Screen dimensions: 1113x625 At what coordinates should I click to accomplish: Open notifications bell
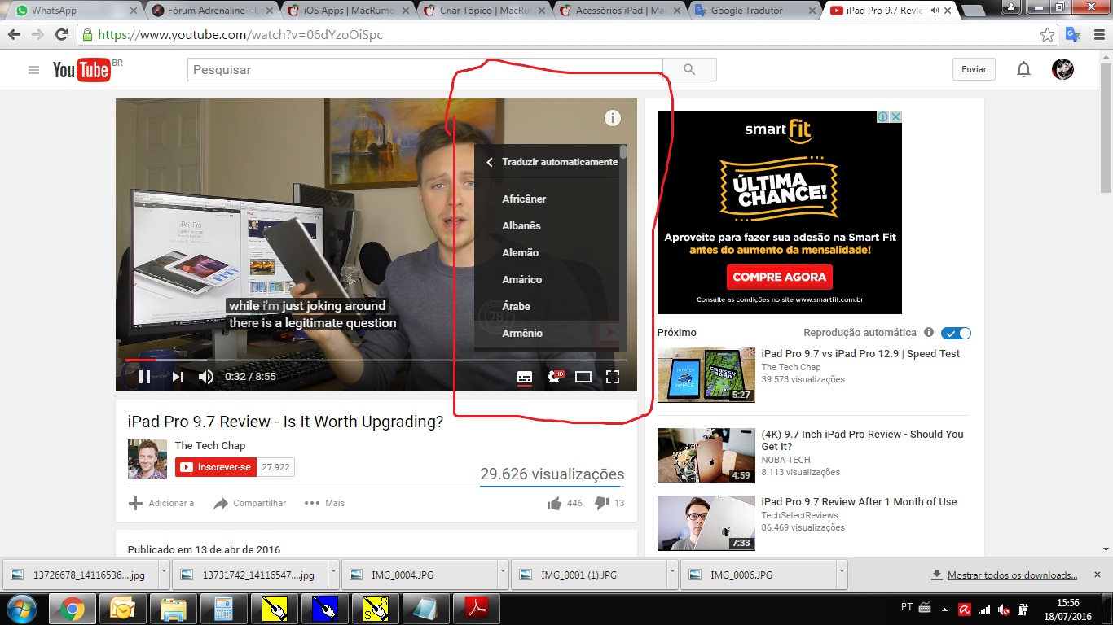1023,70
